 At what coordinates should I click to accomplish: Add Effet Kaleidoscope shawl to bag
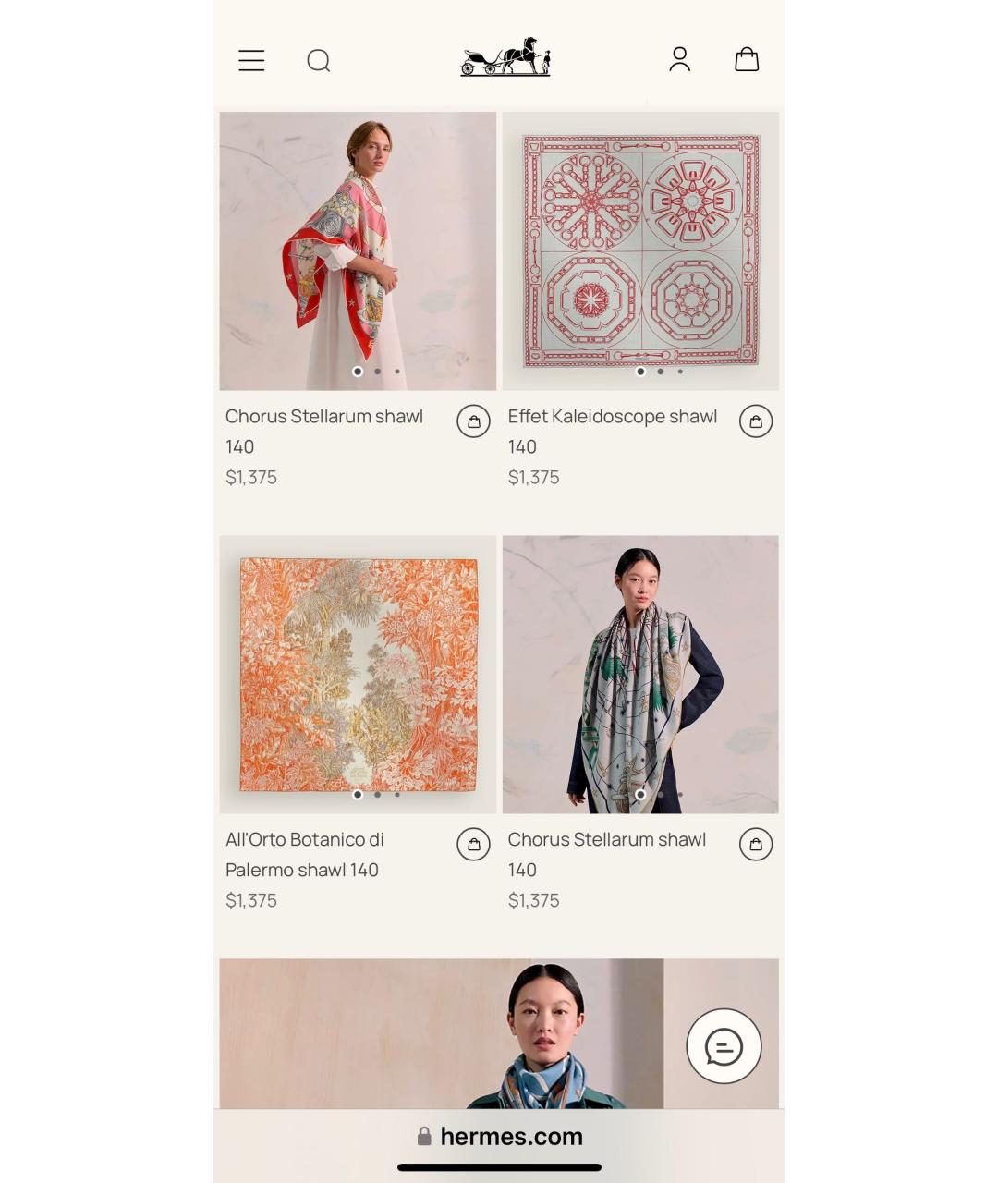pos(756,421)
